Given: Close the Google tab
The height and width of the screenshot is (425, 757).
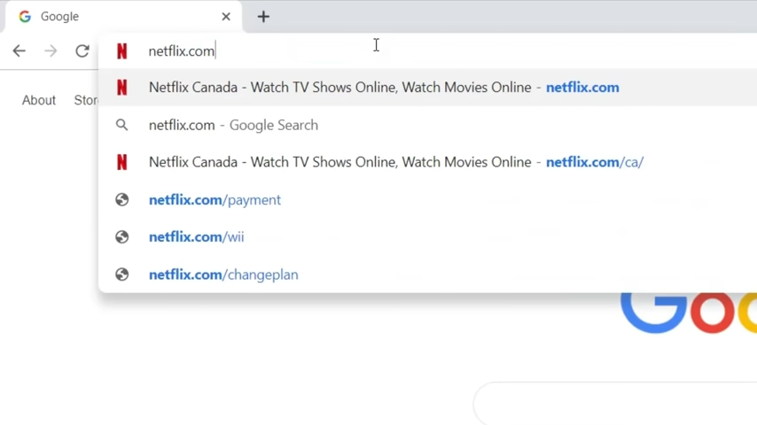Looking at the screenshot, I should pyautogui.click(x=226, y=17).
